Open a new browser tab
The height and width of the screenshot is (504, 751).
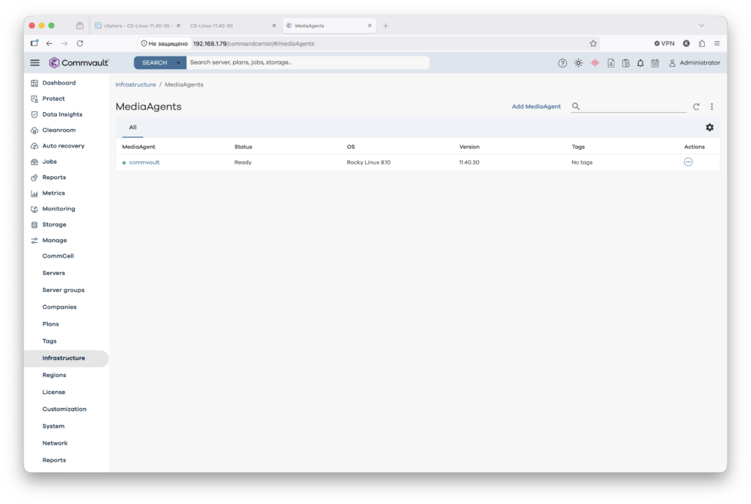coord(386,26)
